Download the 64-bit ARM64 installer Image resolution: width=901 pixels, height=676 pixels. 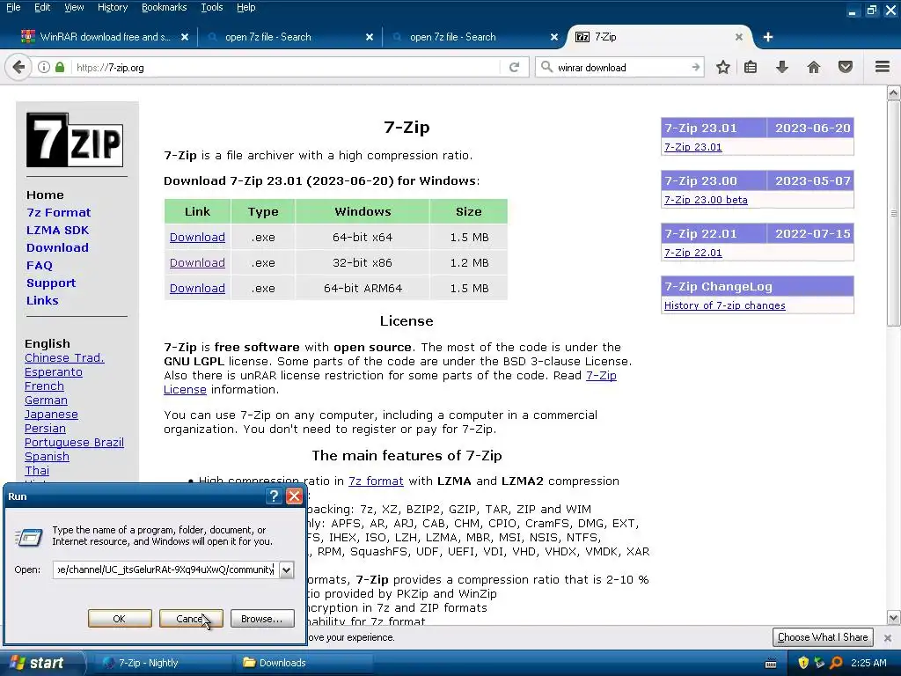197,288
